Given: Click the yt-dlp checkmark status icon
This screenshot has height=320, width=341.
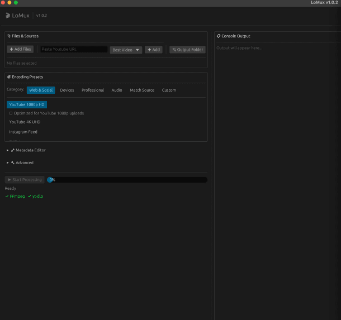Looking at the screenshot, I should point(30,196).
